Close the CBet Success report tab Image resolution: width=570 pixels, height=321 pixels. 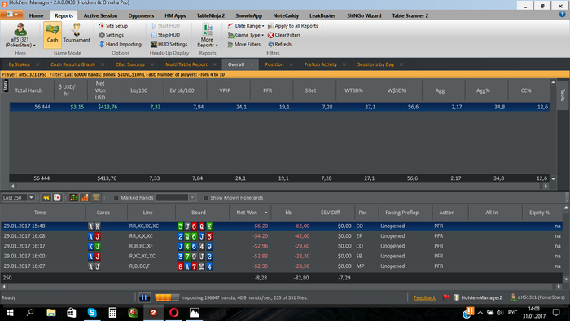point(152,64)
